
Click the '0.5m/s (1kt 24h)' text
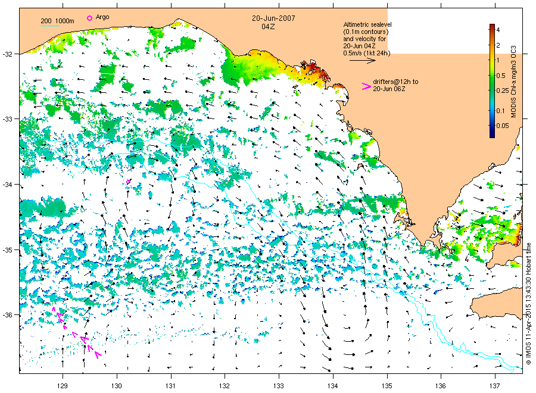click(x=366, y=53)
